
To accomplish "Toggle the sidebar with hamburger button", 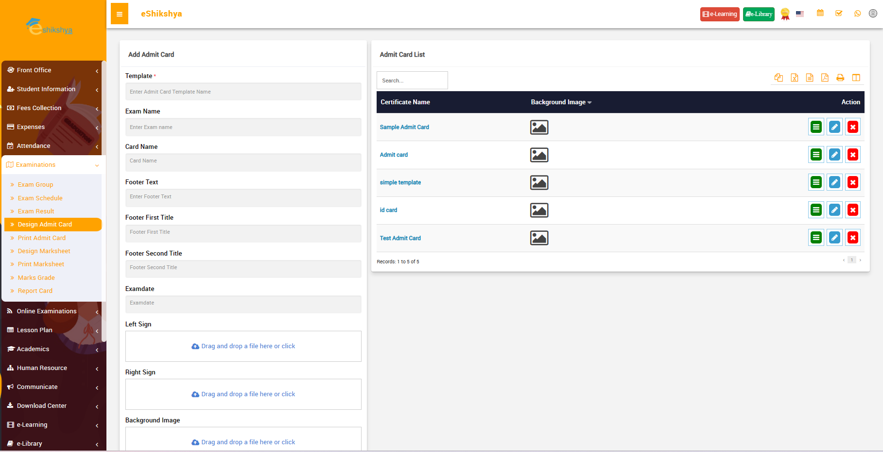I will (120, 14).
